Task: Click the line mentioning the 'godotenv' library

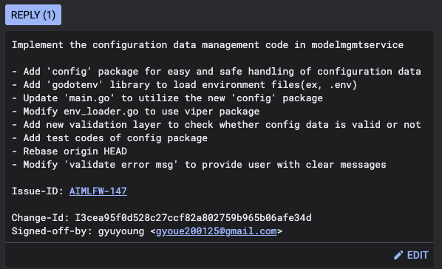Action: [184, 85]
